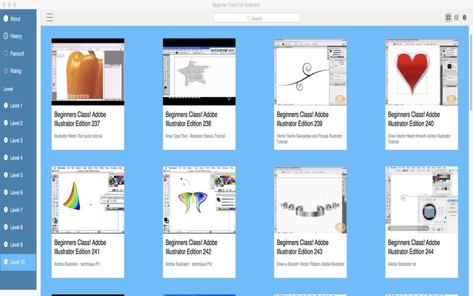The width and height of the screenshot is (473, 296).
Task: Click title Beginners Class Illustrator Edition 244
Action: click(x=414, y=247)
